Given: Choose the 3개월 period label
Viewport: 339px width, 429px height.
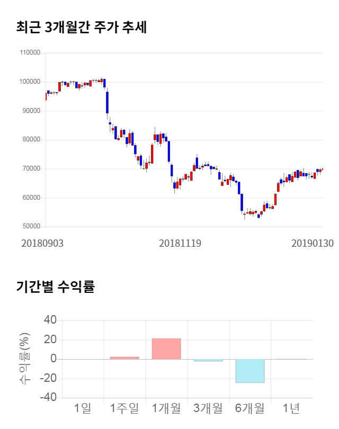Looking at the screenshot, I should (208, 408).
